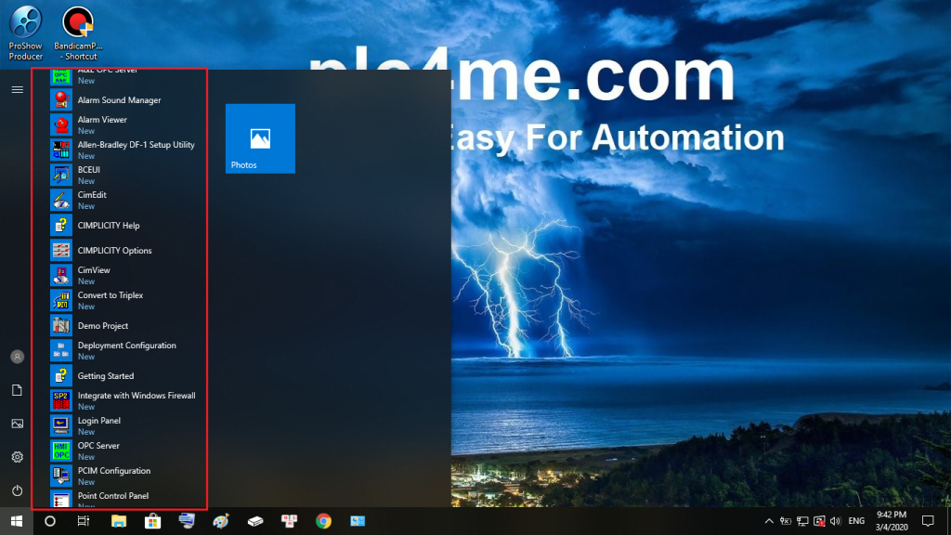Open Google Chrome from the taskbar
The image size is (951, 535).
pyautogui.click(x=323, y=521)
